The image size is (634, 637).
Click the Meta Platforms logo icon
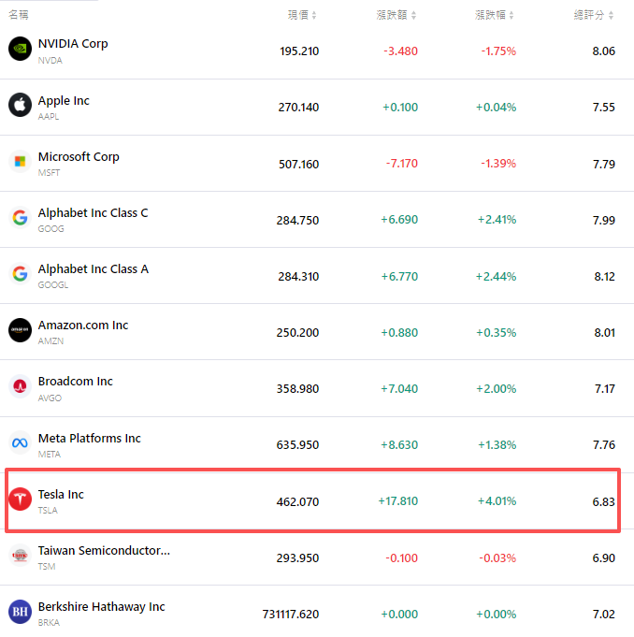20,442
